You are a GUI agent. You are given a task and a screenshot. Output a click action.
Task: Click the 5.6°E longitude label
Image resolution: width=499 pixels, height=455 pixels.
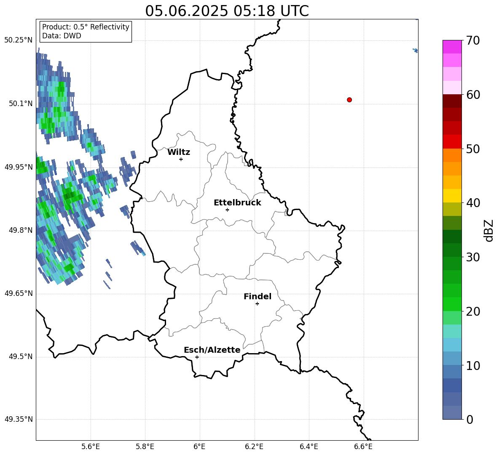click(x=91, y=447)
